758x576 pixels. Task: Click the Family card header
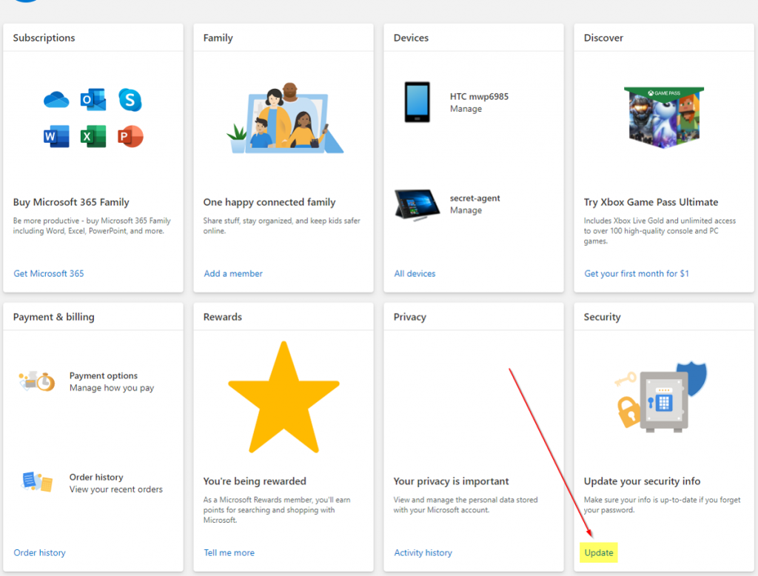click(218, 38)
